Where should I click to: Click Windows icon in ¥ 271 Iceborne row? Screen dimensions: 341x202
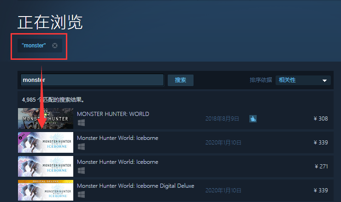pos(82,171)
